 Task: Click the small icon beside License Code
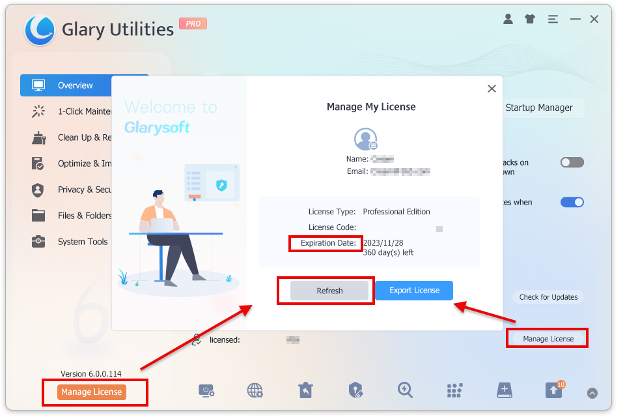(x=439, y=229)
